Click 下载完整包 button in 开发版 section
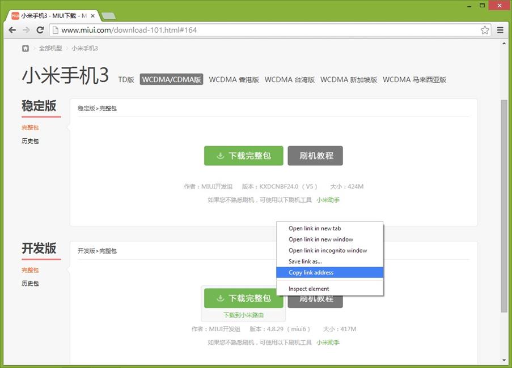512x368 pixels. [x=244, y=298]
